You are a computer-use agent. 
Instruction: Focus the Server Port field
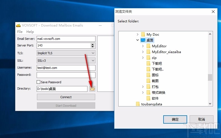click(64, 45)
